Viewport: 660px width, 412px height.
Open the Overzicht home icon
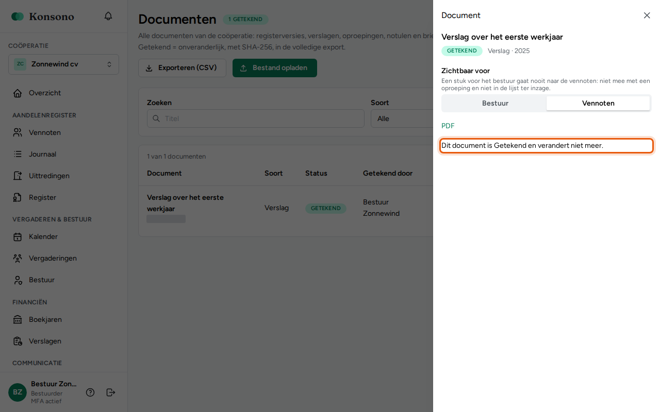(18, 93)
